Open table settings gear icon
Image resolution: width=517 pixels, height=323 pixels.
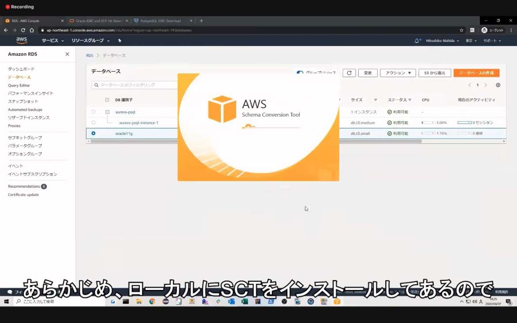(x=498, y=85)
